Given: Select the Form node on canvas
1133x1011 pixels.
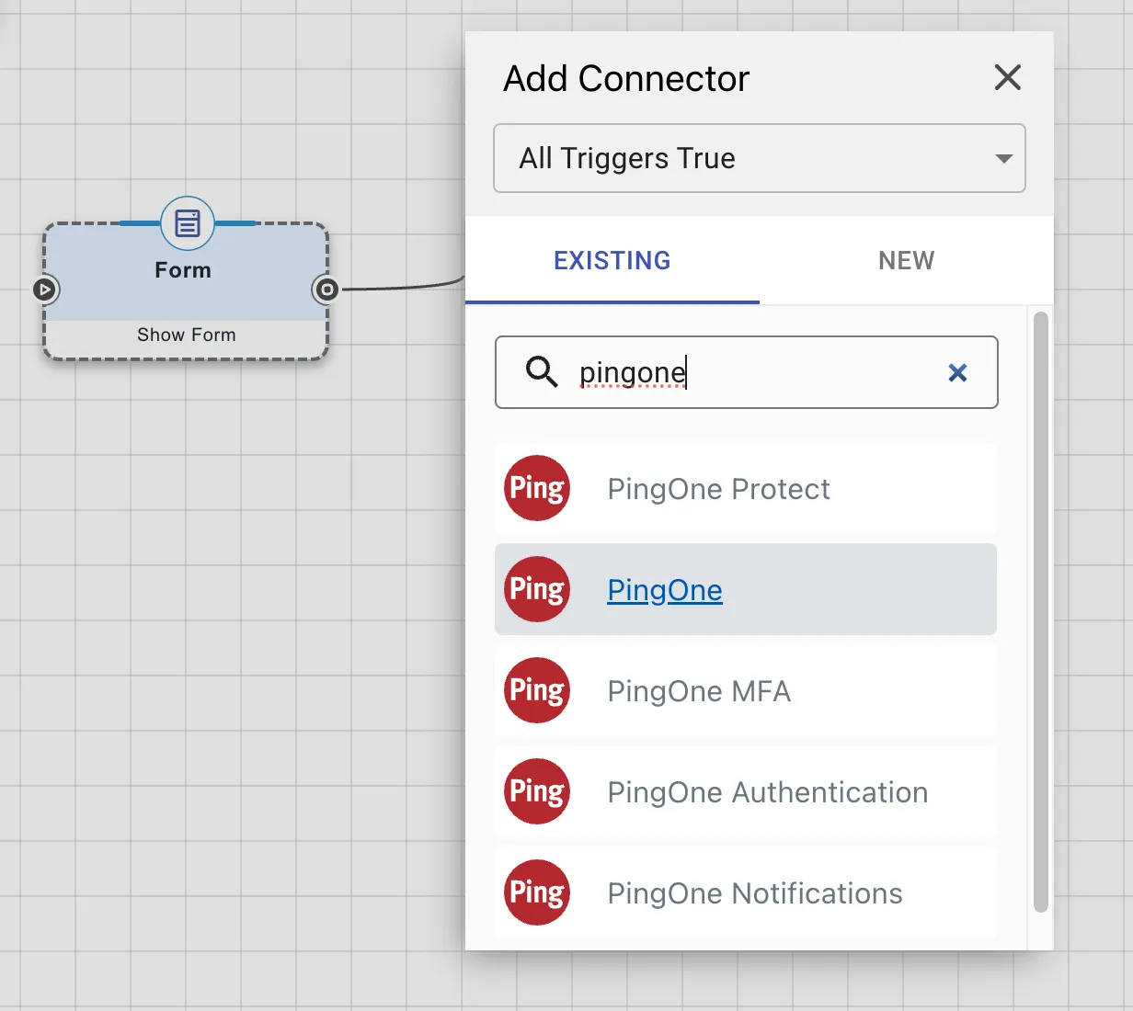Looking at the screenshot, I should pos(186,290).
